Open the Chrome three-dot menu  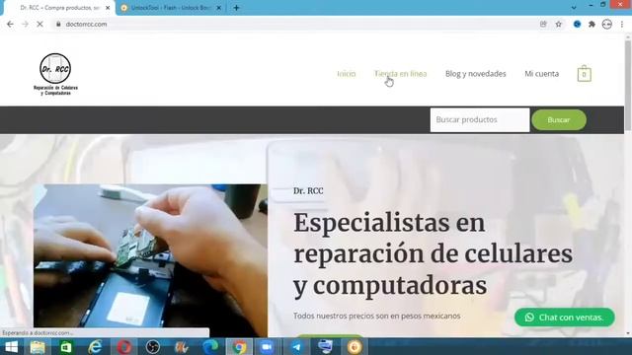[x=622, y=24]
